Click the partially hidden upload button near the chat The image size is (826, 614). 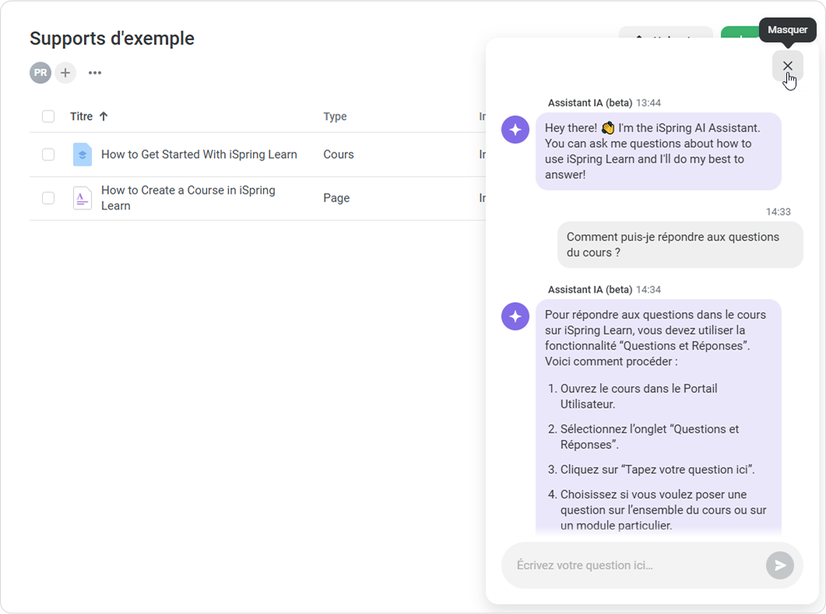click(666, 37)
